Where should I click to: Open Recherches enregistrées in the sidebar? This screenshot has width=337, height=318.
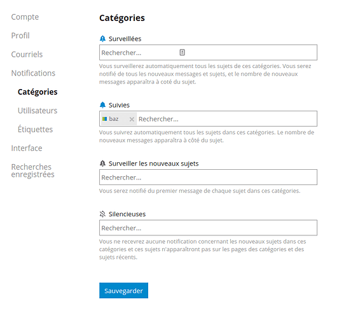point(32,170)
